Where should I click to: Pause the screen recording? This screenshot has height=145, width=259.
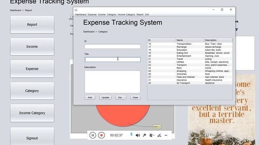coord(93,135)
